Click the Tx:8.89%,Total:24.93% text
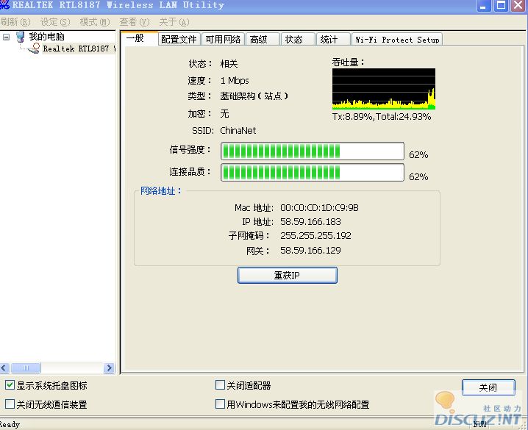The width and height of the screenshot is (528, 430). coord(382,117)
